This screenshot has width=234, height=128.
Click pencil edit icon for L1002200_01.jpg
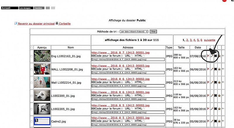[x=212, y=96]
